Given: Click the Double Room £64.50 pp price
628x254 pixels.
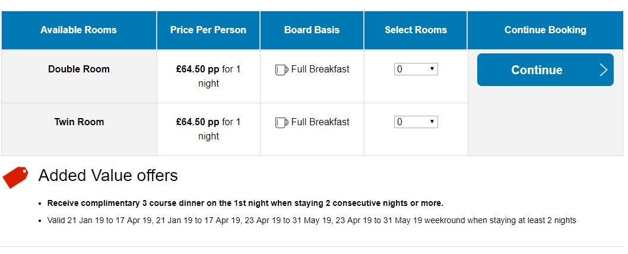Looking at the screenshot, I should pos(198,69).
